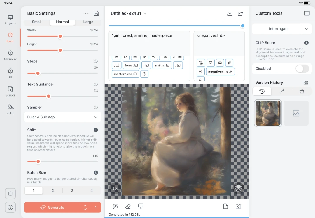Set batch size to 3
315x218 pixels.
[72, 191]
